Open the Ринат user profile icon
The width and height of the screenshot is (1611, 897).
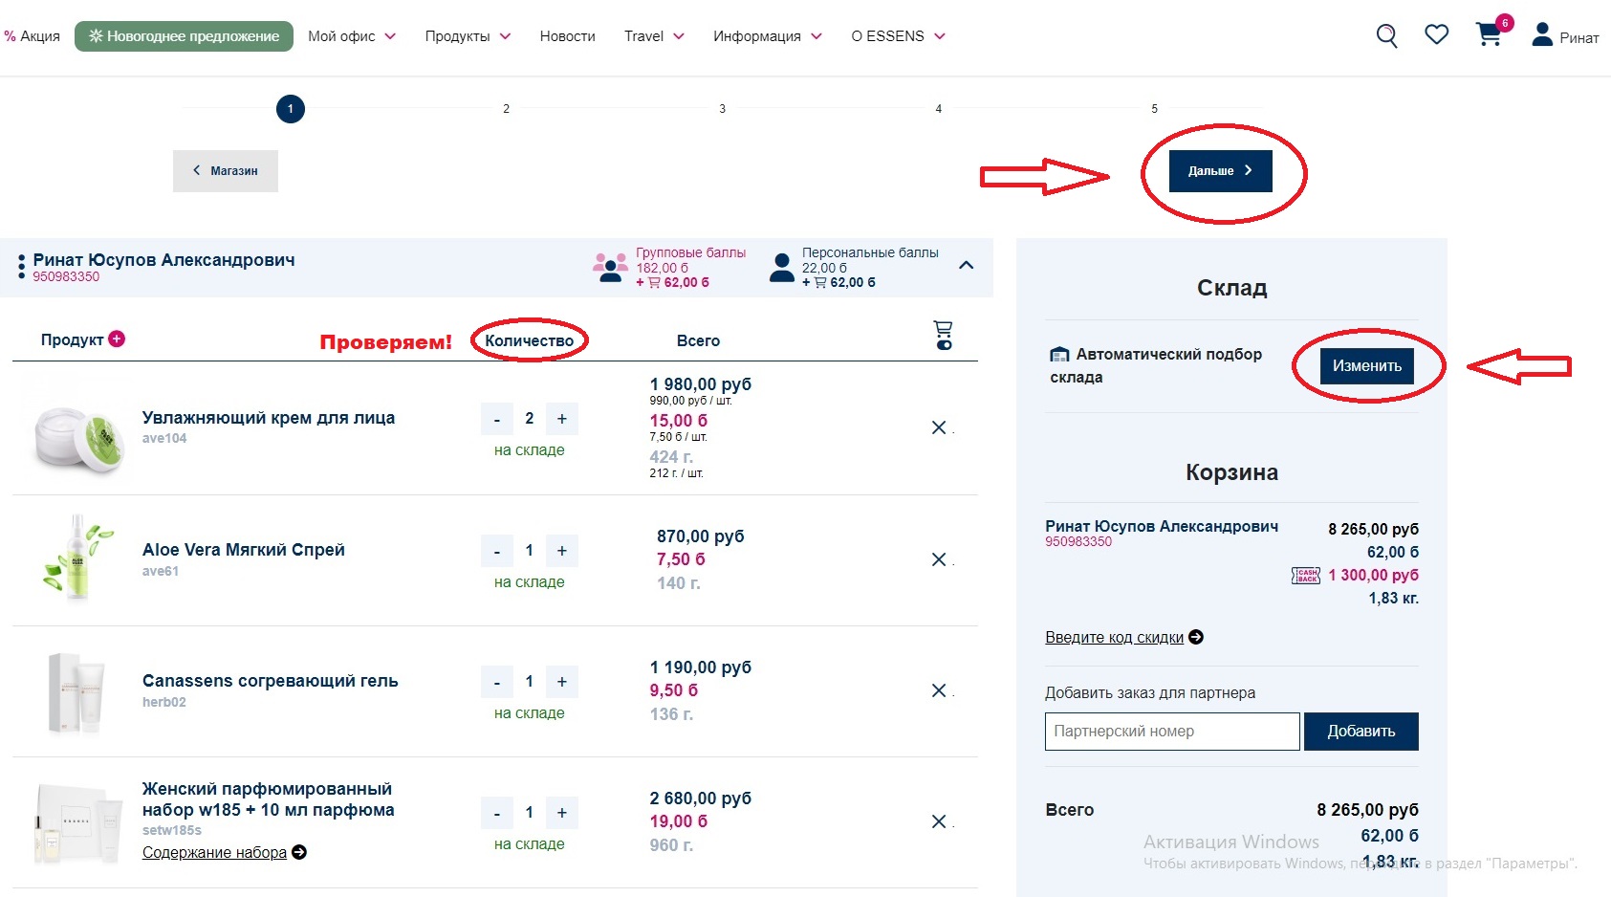click(1541, 35)
